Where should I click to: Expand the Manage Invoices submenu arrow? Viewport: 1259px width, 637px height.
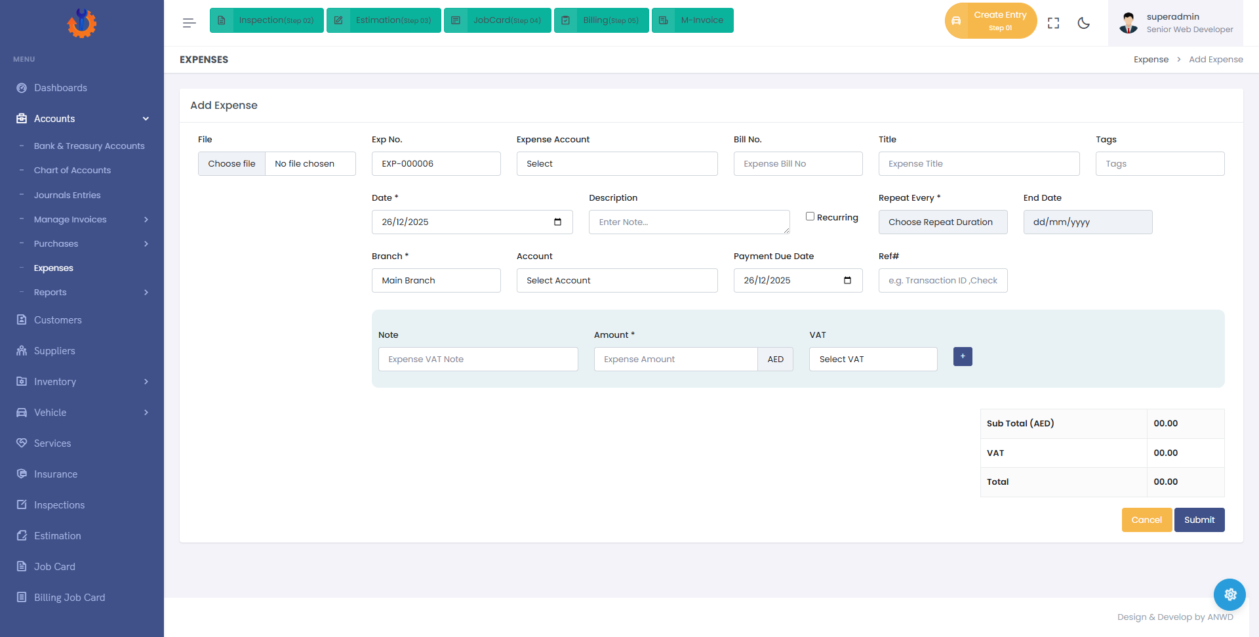coord(146,219)
